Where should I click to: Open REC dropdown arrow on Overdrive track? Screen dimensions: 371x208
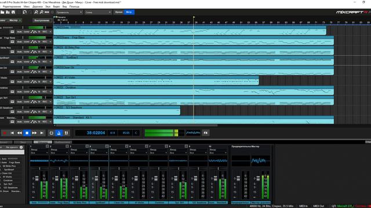50,92
